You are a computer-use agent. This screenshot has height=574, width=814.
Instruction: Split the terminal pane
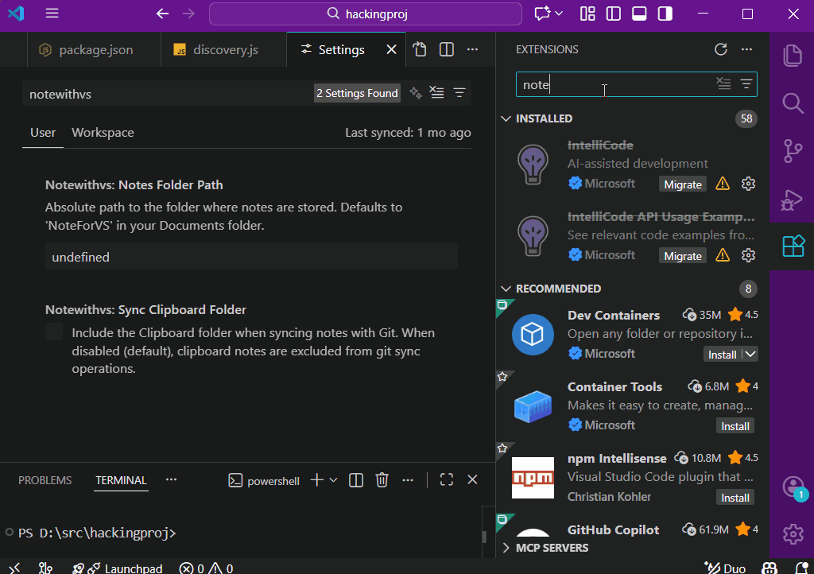356,480
